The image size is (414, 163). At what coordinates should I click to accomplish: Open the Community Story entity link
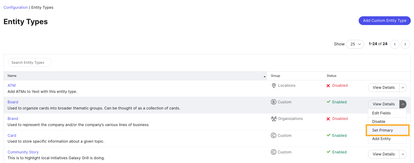click(x=23, y=152)
